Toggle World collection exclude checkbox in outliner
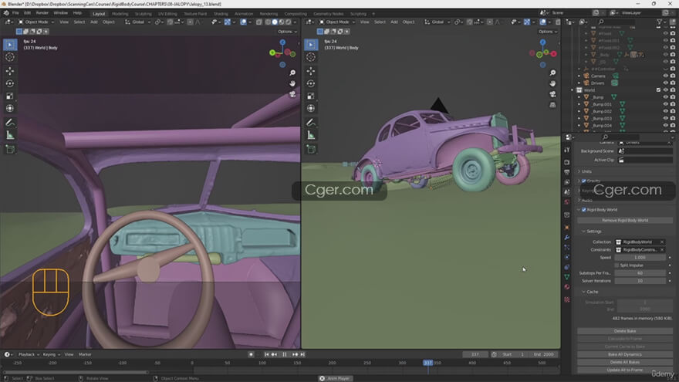Image resolution: width=679 pixels, height=382 pixels. pos(658,90)
